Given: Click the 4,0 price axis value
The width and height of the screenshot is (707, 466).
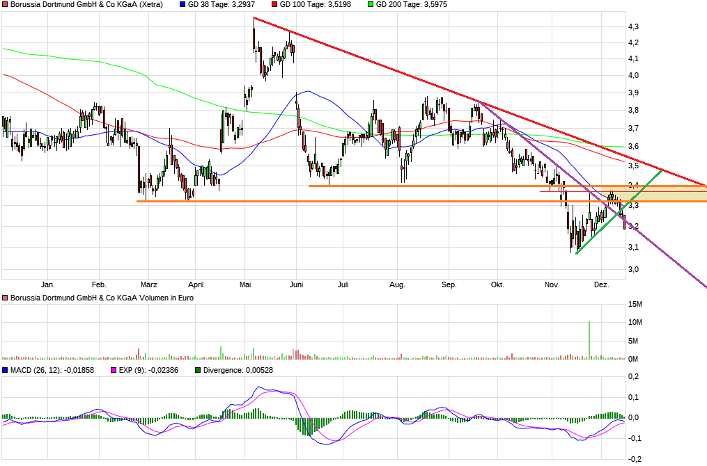Looking at the screenshot, I should (x=633, y=75).
